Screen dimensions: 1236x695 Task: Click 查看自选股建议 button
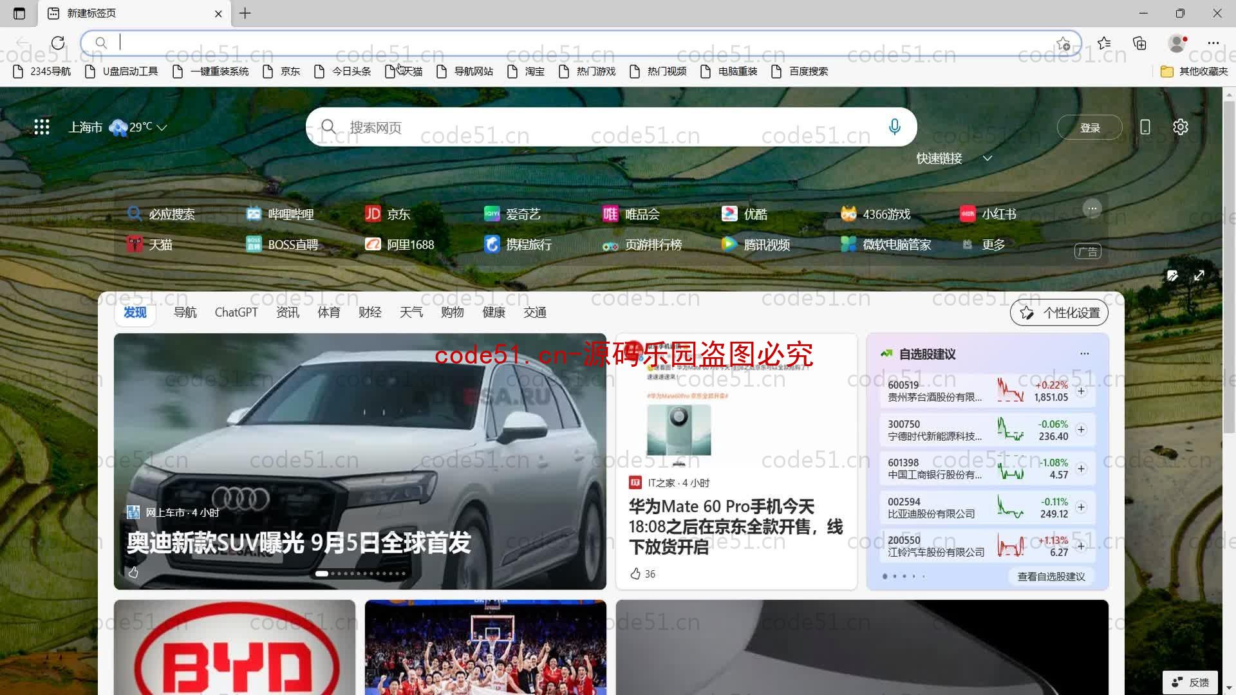[x=1051, y=576]
